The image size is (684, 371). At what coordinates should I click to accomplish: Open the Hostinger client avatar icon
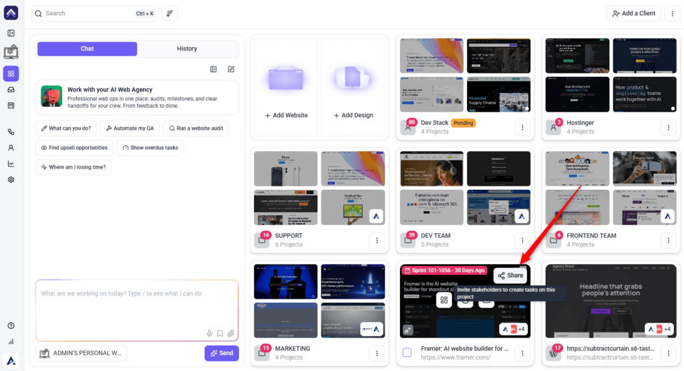pyautogui.click(x=554, y=128)
